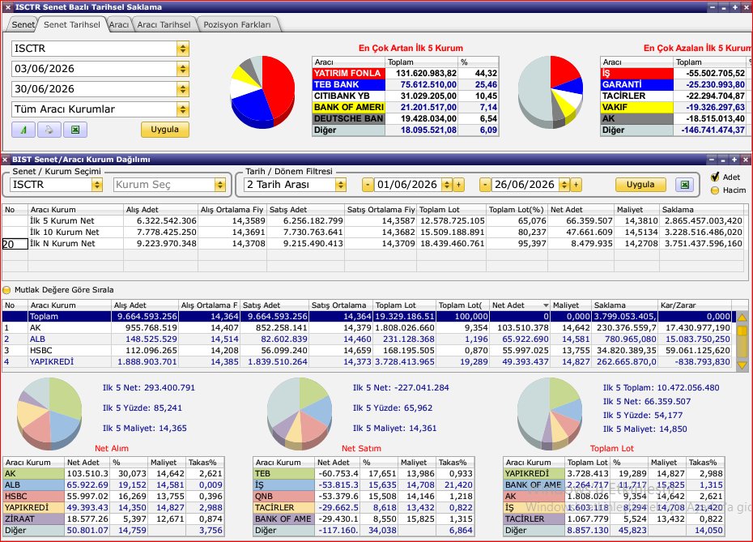753x542 pixels.
Task: Click the yellow VAKIF legend cell
Action: coord(636,107)
